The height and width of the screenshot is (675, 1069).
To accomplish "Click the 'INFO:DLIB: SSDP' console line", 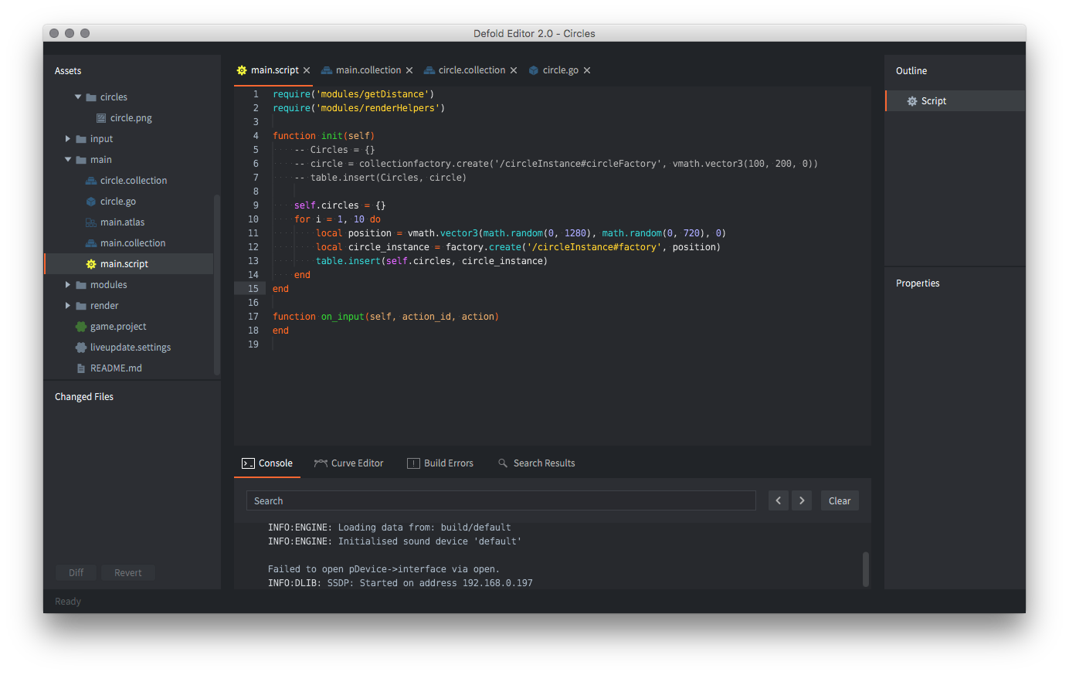I will tap(400, 583).
